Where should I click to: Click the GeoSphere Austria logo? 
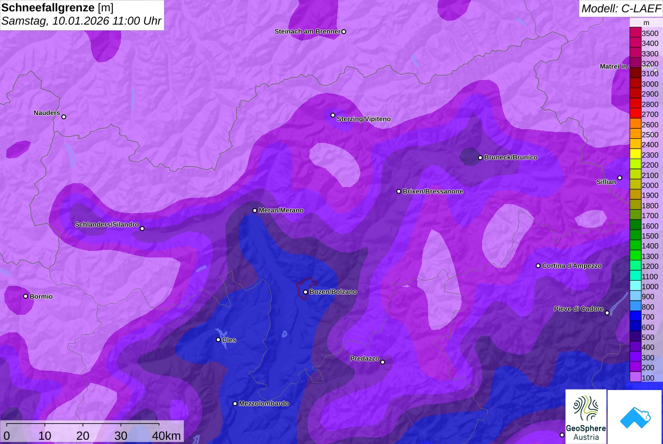[x=586, y=417]
